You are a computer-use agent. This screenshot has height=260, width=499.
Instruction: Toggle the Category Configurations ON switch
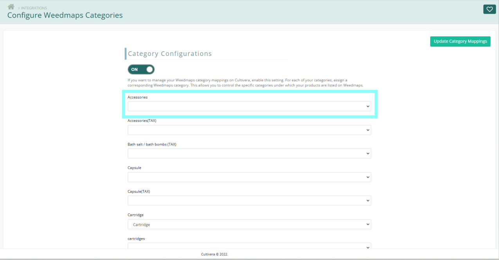click(141, 69)
